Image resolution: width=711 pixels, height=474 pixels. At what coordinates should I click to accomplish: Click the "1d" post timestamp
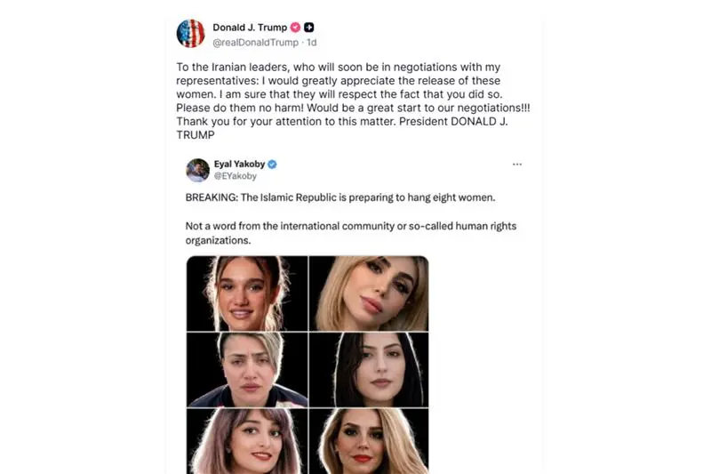pyautogui.click(x=311, y=42)
